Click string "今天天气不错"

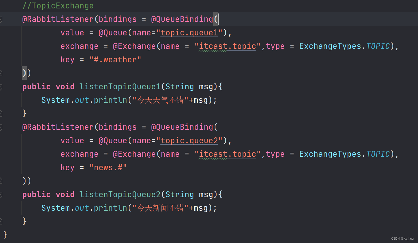[160, 100]
